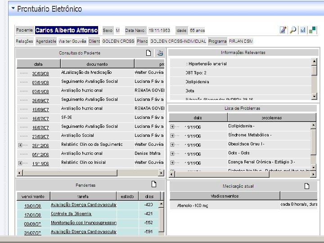Image resolution: width=324 pixels, height=243 pixels.
Task: Open the magnifying glass search icon
Action: 293,30
